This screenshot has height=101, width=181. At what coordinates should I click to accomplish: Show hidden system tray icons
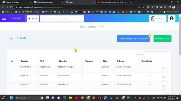point(135,98)
